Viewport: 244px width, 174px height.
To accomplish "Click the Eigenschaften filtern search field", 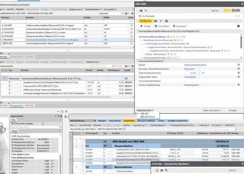I will (x=36, y=127).
